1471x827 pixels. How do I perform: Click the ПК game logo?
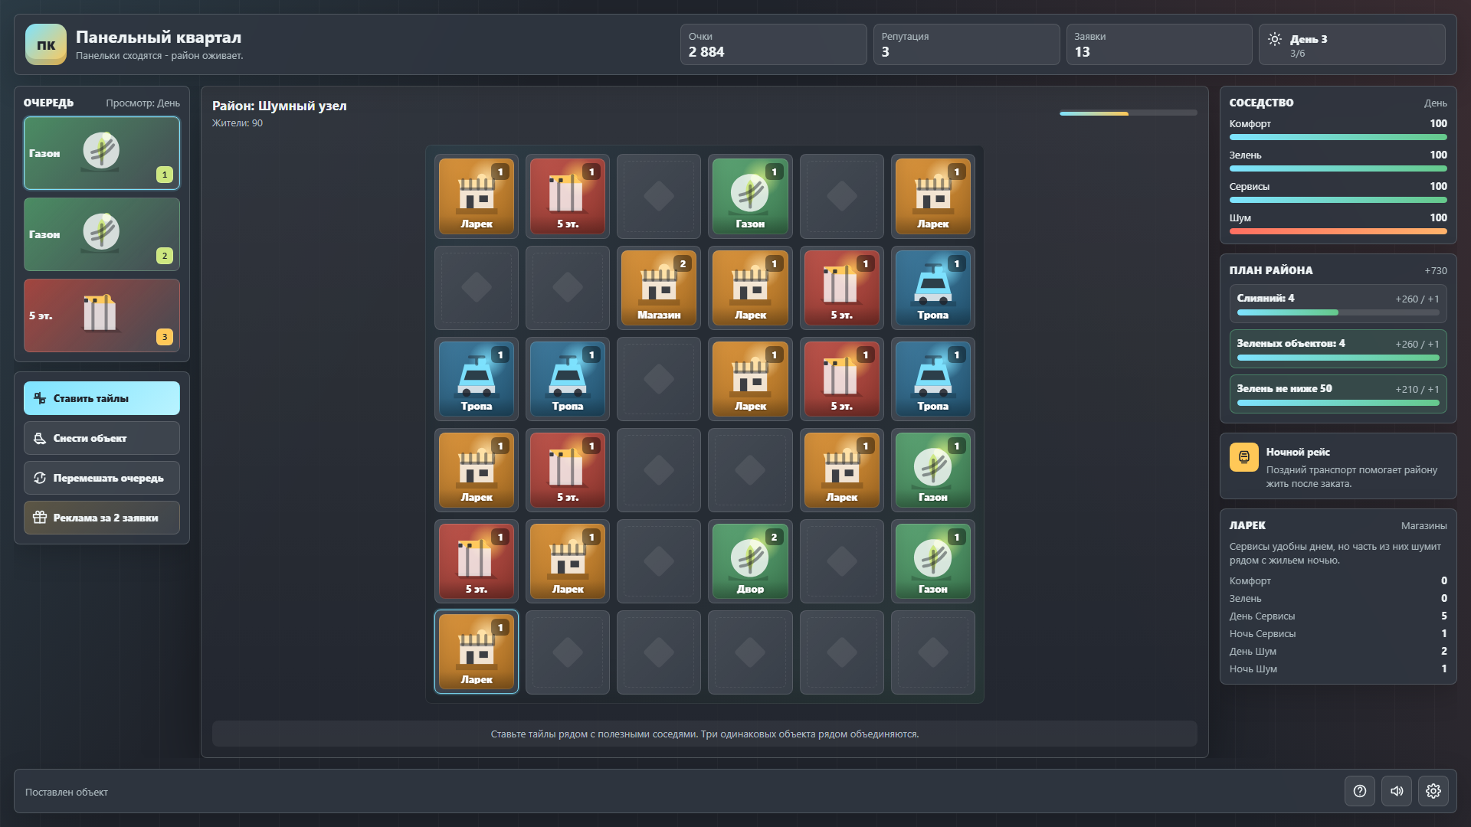[46, 44]
